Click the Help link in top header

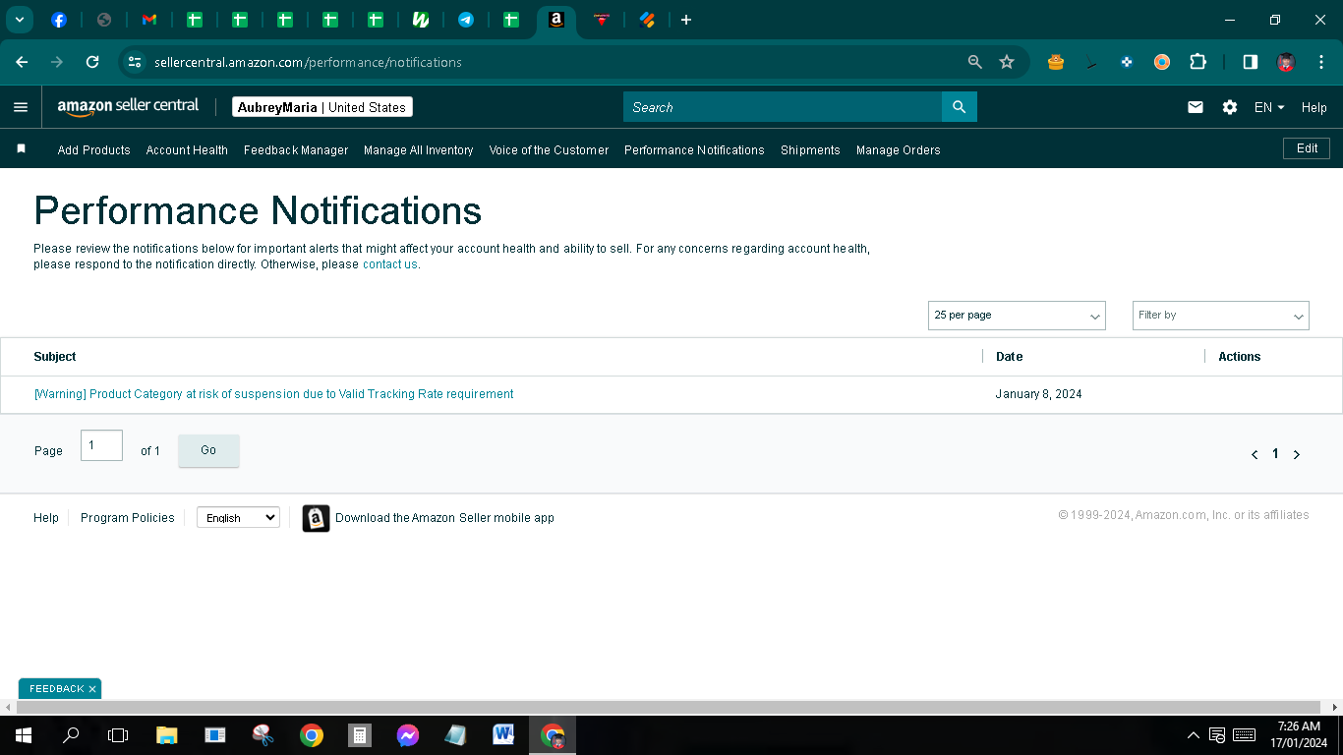click(1314, 107)
